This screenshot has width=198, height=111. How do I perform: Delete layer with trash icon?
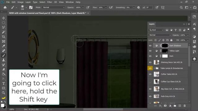pos(185,106)
